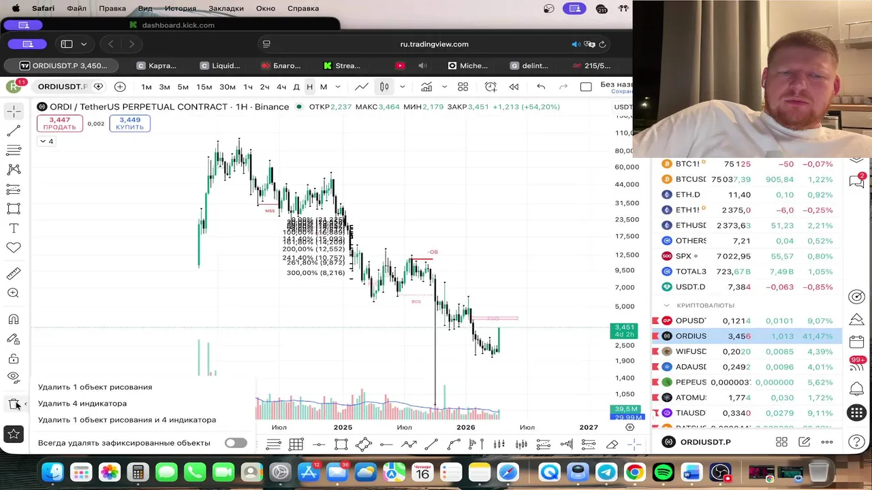Choose Удалить 1 объект рисования
872x490 pixels.
click(95, 387)
